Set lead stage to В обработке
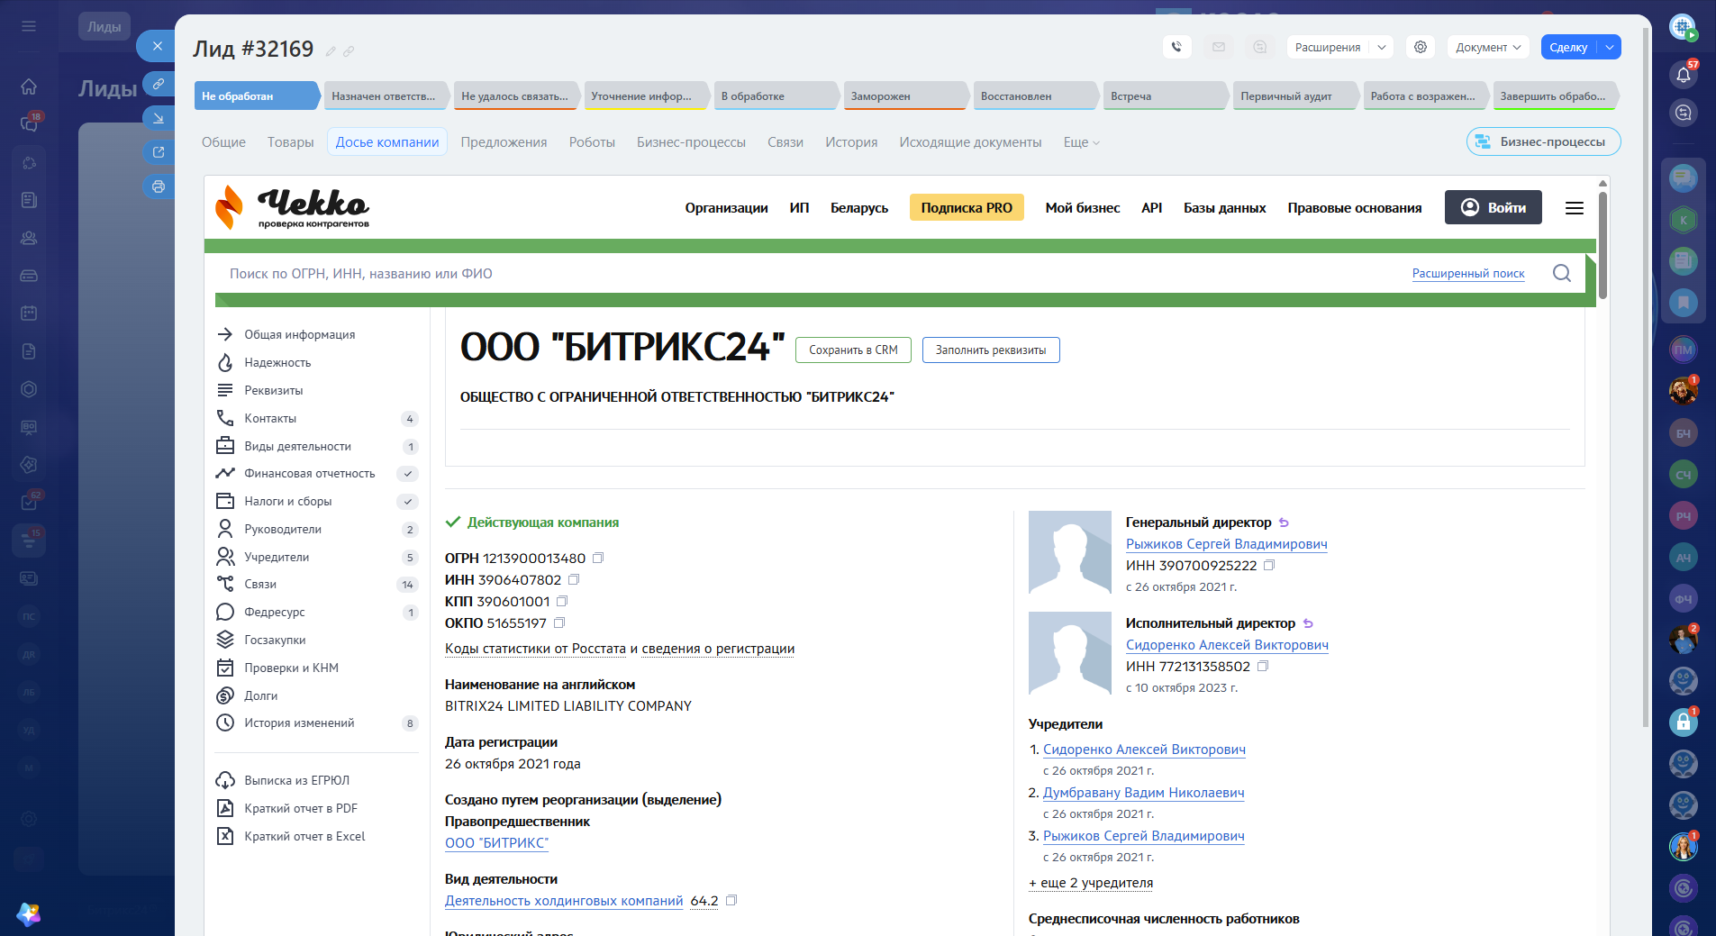Image resolution: width=1716 pixels, height=936 pixels. 777,96
